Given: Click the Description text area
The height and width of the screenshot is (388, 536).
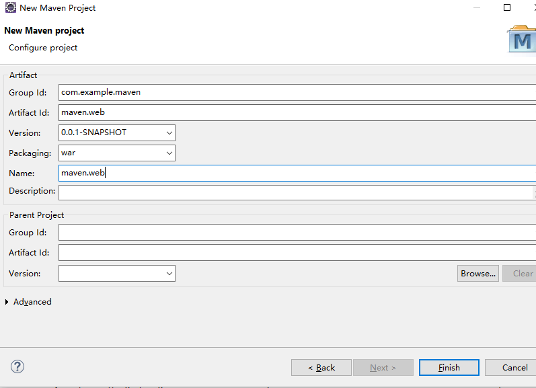Looking at the screenshot, I should 297,192.
